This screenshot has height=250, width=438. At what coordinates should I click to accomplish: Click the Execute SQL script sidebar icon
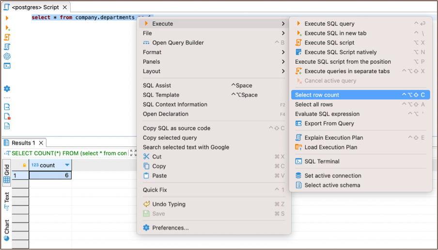point(7,37)
